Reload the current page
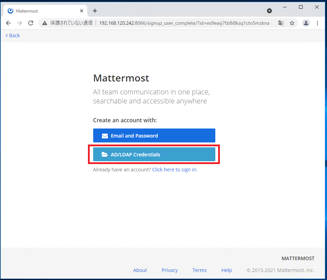The height and width of the screenshot is (280, 327). pyautogui.click(x=31, y=23)
